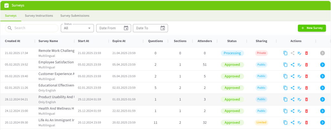Click into the Date From field
The width and height of the screenshot is (331, 130).
(x=113, y=28)
